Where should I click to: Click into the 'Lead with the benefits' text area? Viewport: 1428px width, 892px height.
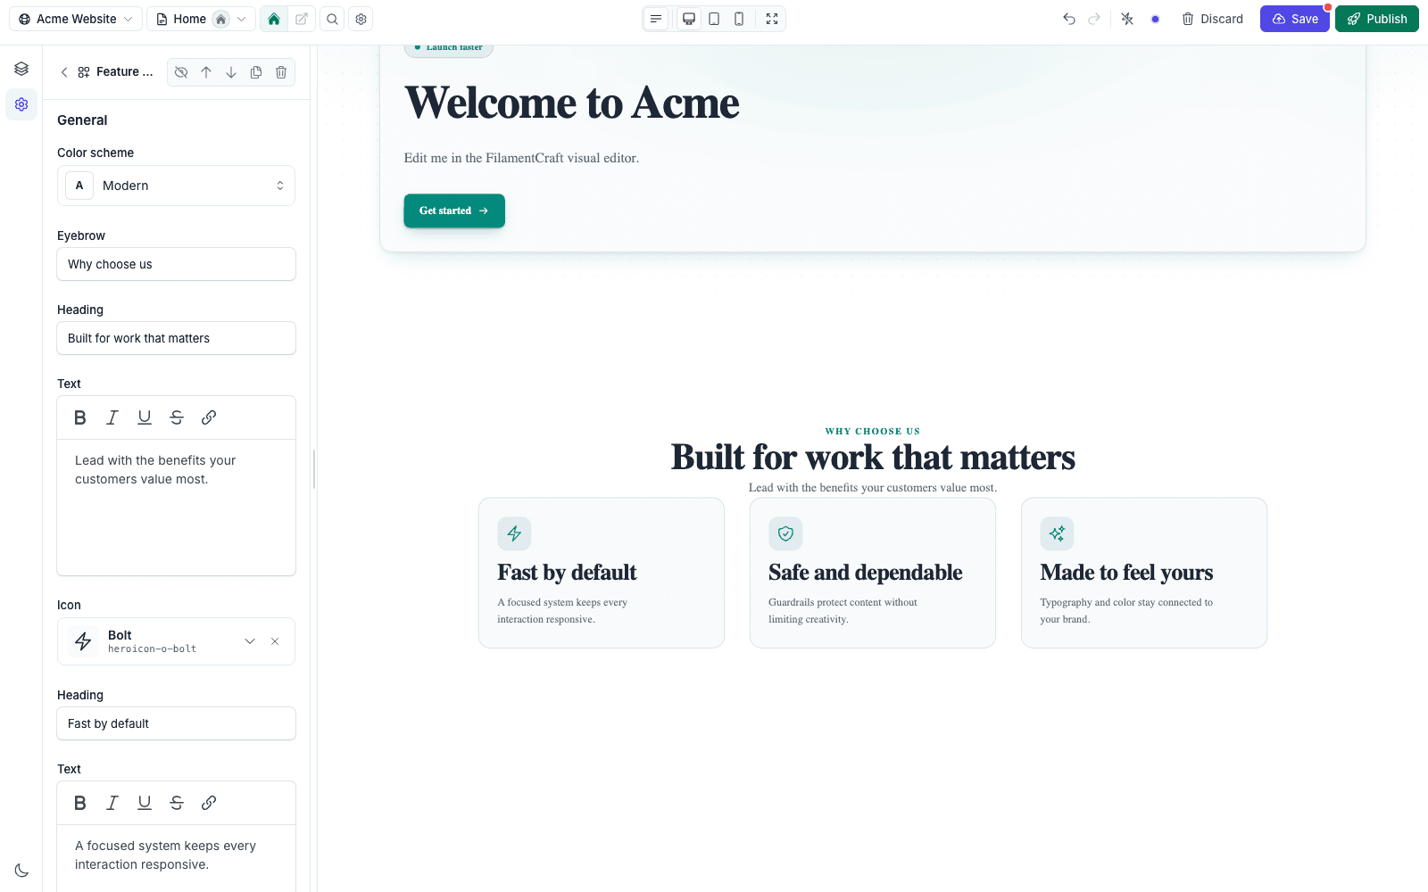point(176,508)
